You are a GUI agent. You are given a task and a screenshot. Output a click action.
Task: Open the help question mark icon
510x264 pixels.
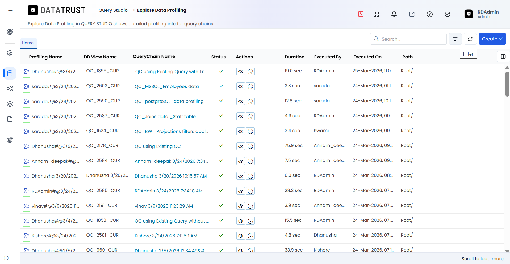click(x=430, y=14)
